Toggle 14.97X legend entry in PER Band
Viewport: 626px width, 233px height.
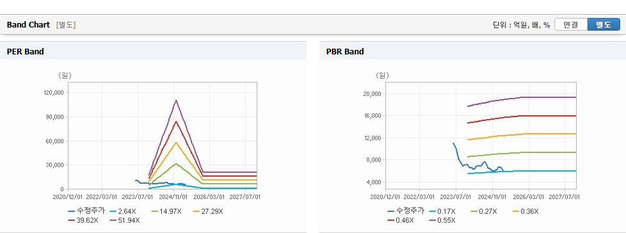click(166, 211)
